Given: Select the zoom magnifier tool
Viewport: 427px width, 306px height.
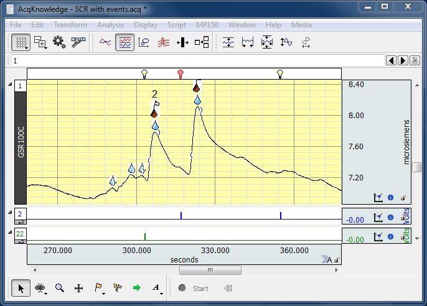Looking at the screenshot, I should tap(60, 288).
